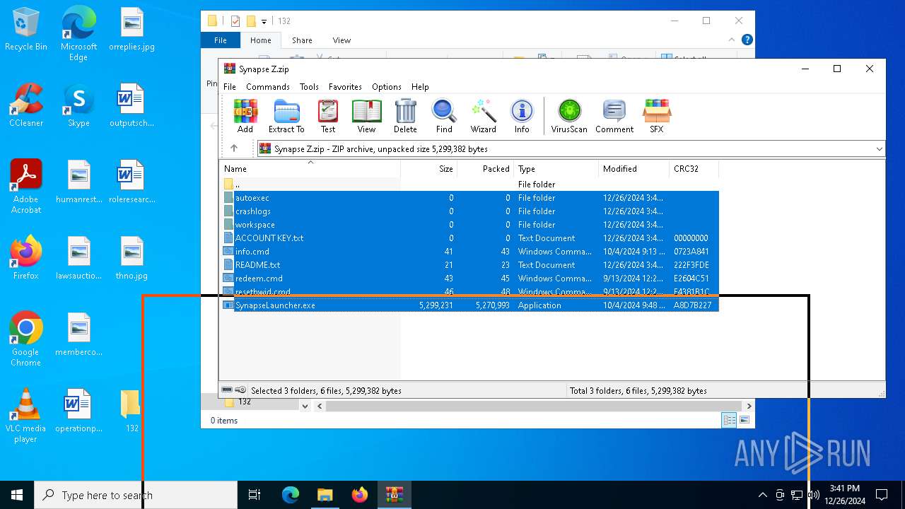Viewport: 905px width, 509px height.
Task: Open Adobe Acrobat desktop shortcut
Action: tap(26, 187)
